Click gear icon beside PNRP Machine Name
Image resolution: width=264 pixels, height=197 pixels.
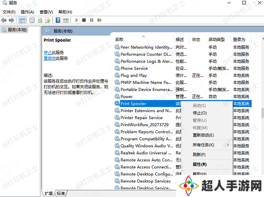pyautogui.click(x=117, y=82)
